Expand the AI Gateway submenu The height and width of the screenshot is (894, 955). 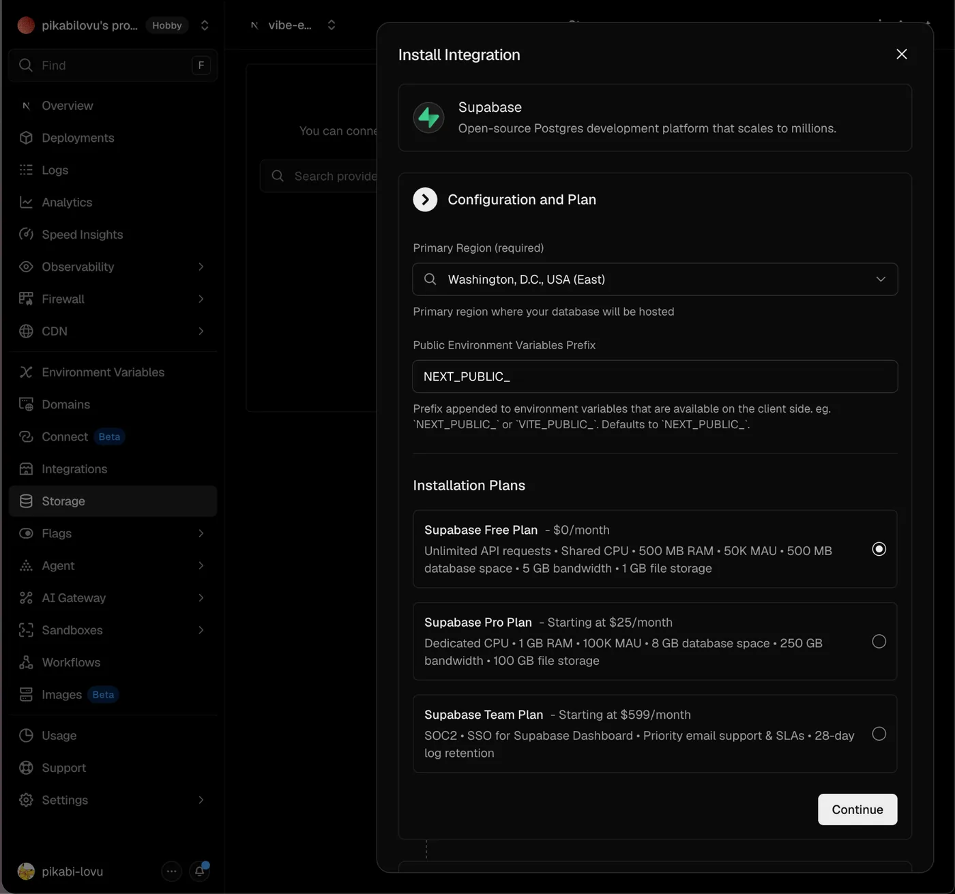pos(201,597)
